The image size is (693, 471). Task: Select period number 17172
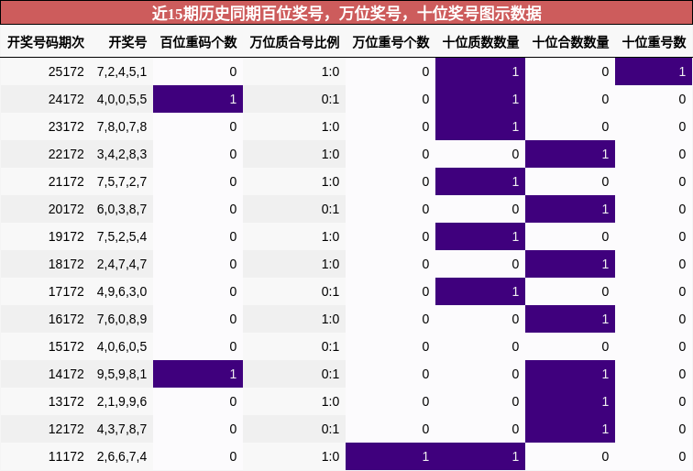66,291
